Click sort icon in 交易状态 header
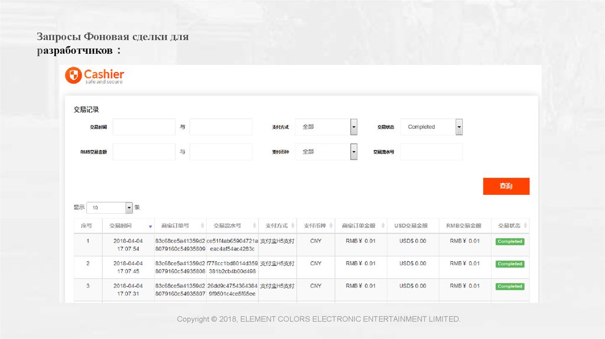Image resolution: width=605 pixels, height=339 pixels. tap(525, 226)
